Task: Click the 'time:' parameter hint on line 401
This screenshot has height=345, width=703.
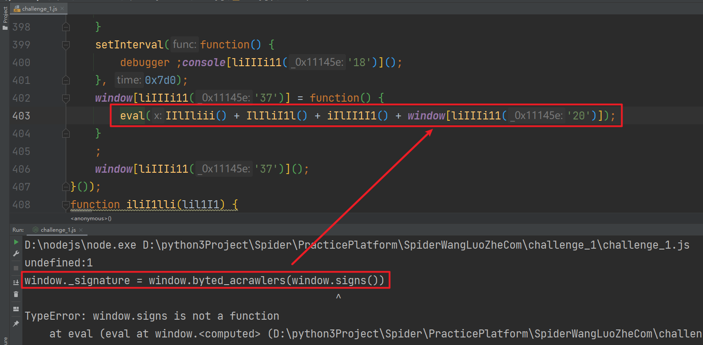Action: click(x=129, y=80)
